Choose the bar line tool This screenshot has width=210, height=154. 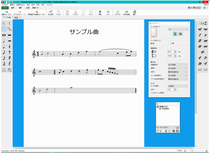point(9,23)
